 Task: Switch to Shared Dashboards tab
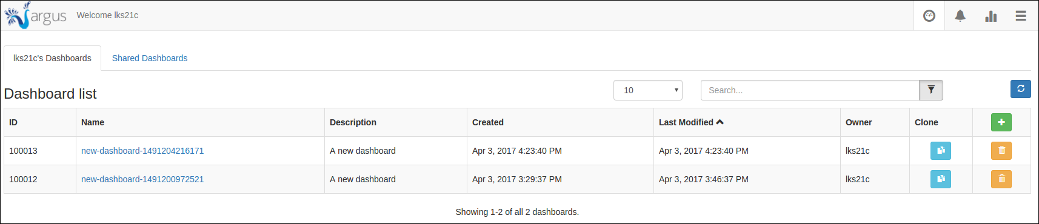(150, 58)
